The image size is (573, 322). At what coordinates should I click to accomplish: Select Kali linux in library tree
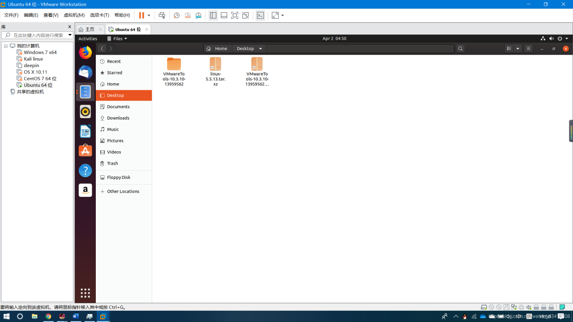tap(33, 59)
